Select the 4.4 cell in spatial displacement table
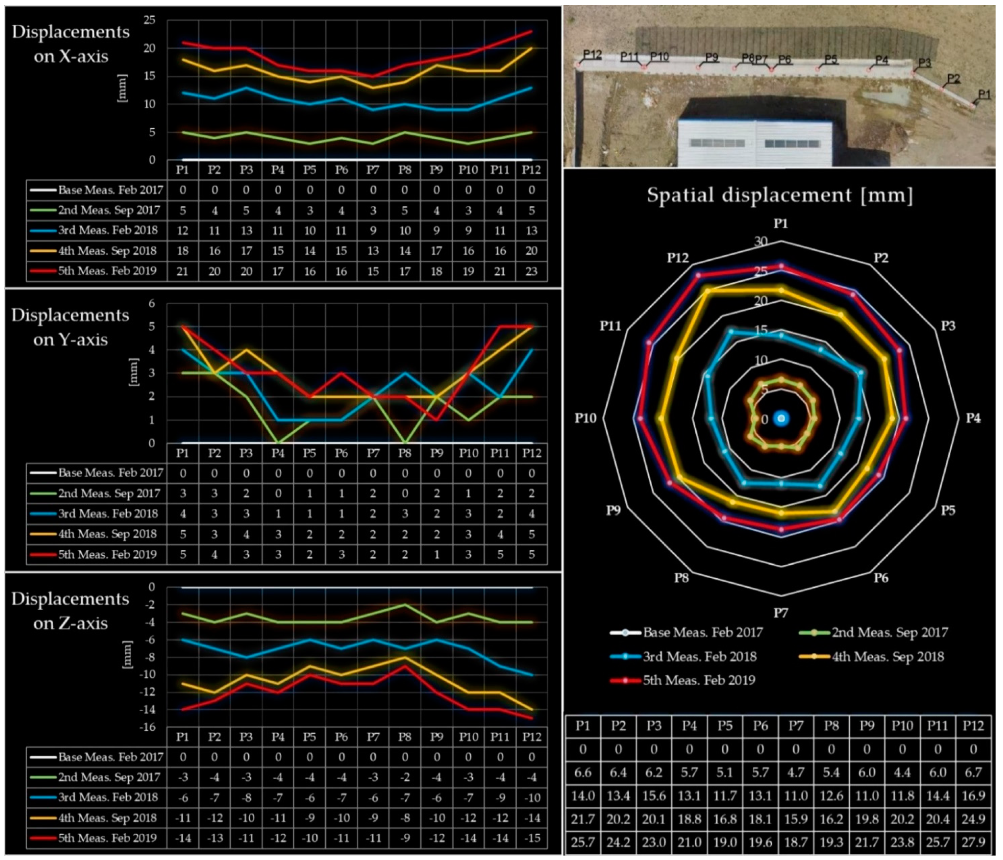The image size is (1003, 860). click(x=902, y=772)
